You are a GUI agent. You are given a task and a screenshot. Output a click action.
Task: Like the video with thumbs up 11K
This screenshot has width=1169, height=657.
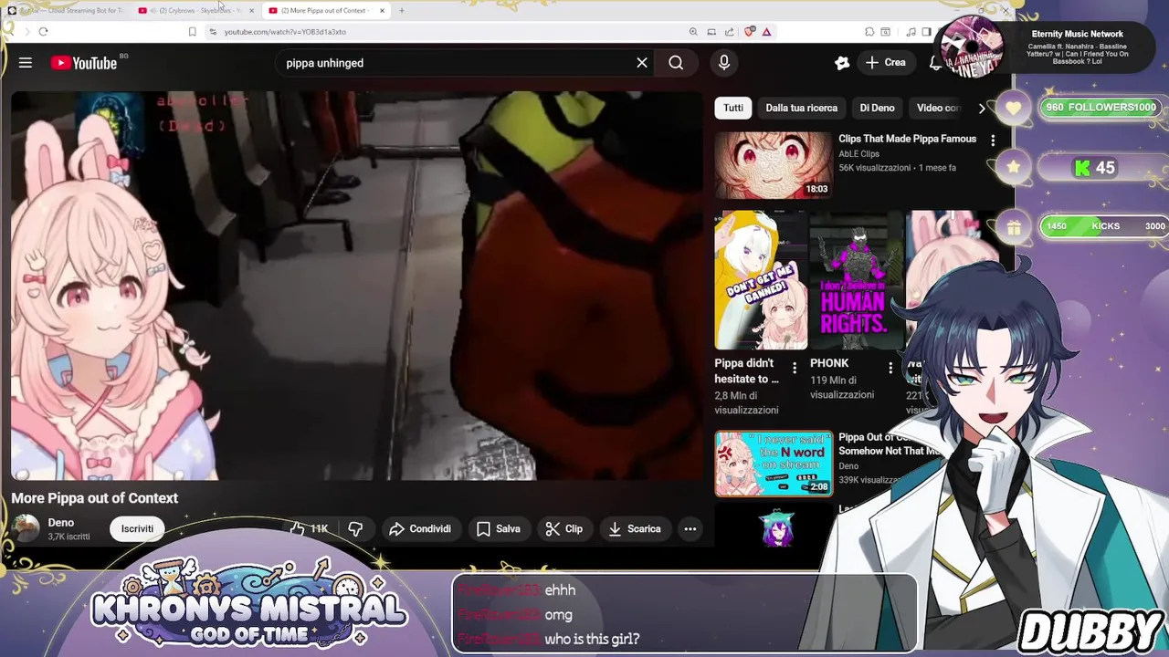[x=309, y=528]
